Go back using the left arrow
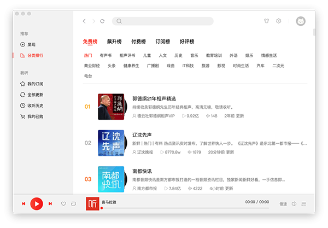The width and height of the screenshot is (328, 228). pyautogui.click(x=84, y=21)
